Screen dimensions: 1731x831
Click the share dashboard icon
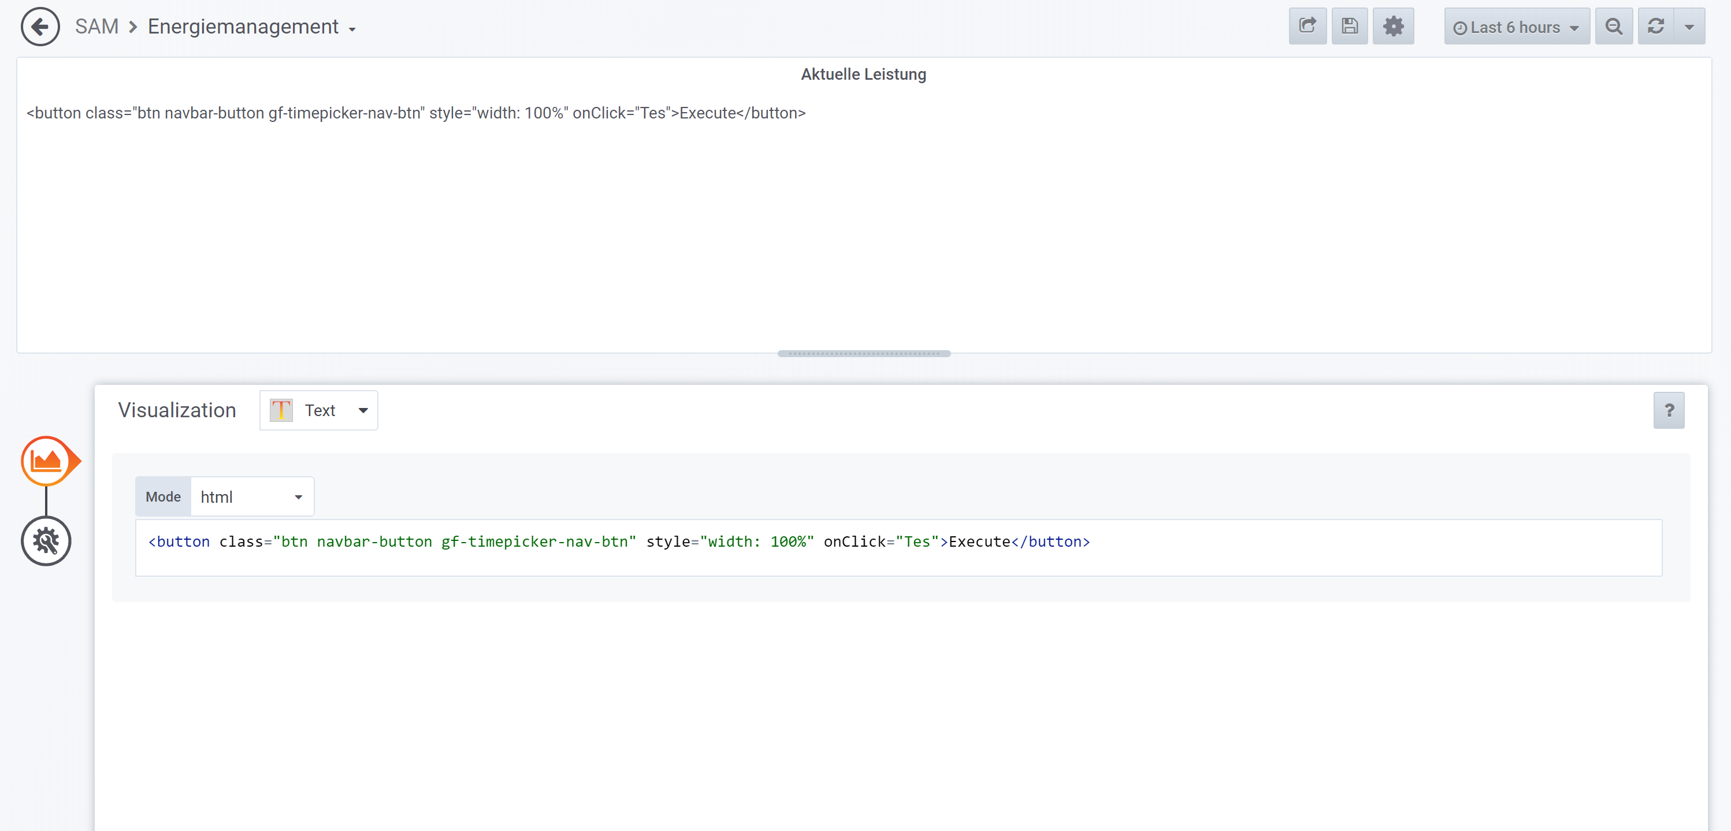tap(1307, 27)
